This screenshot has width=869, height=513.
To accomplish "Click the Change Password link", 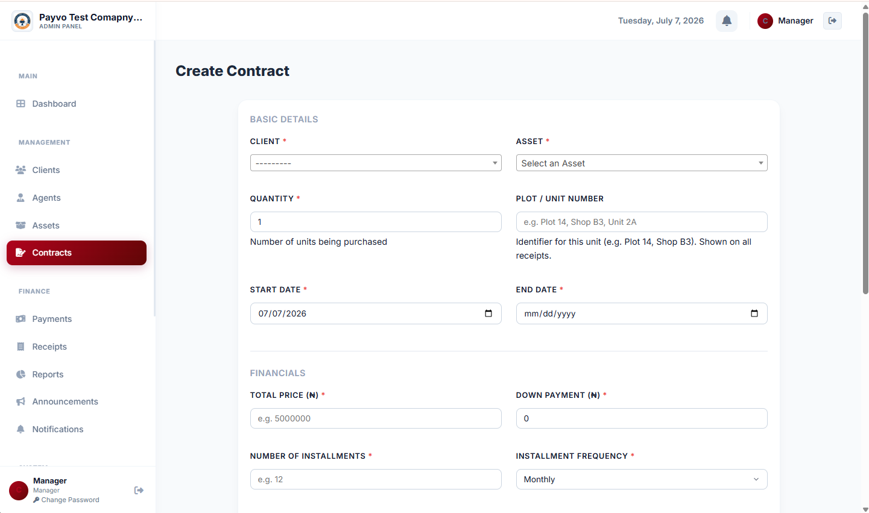I will [66, 500].
